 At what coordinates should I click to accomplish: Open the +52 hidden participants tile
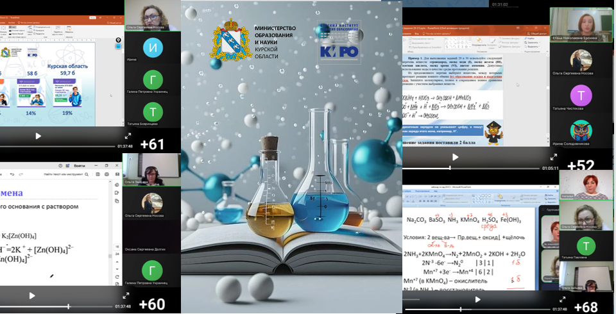581,165
